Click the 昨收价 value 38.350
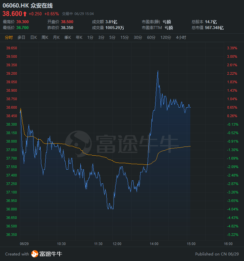244x261 pixels. click(x=67, y=28)
